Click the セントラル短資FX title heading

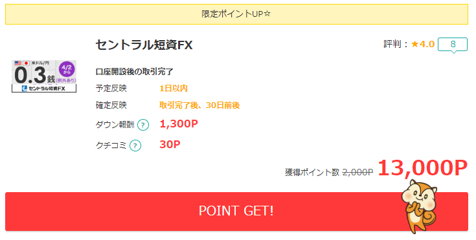[144, 45]
